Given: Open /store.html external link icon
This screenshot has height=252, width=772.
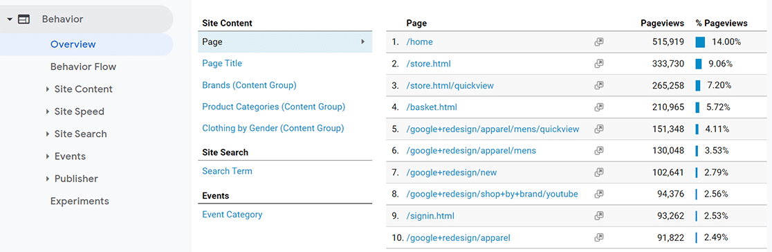Looking at the screenshot, I should point(598,64).
